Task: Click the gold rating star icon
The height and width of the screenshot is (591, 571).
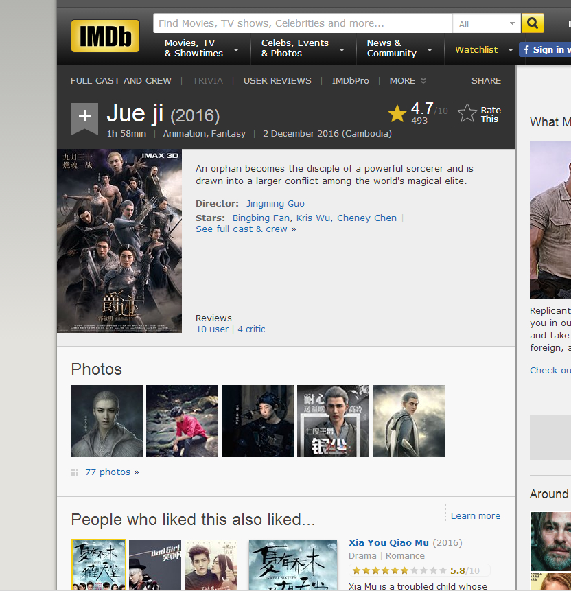Action: tap(397, 113)
